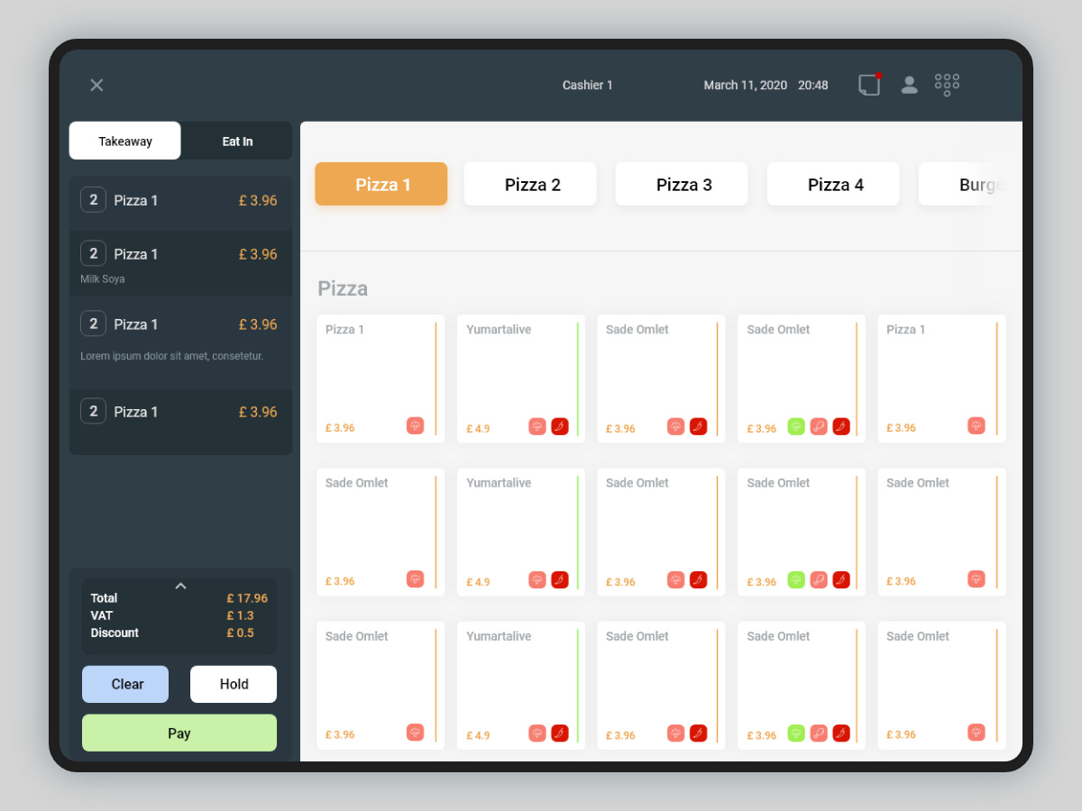Click the blue Clear button
Viewport: 1082px width, 811px height.
pyautogui.click(x=125, y=684)
